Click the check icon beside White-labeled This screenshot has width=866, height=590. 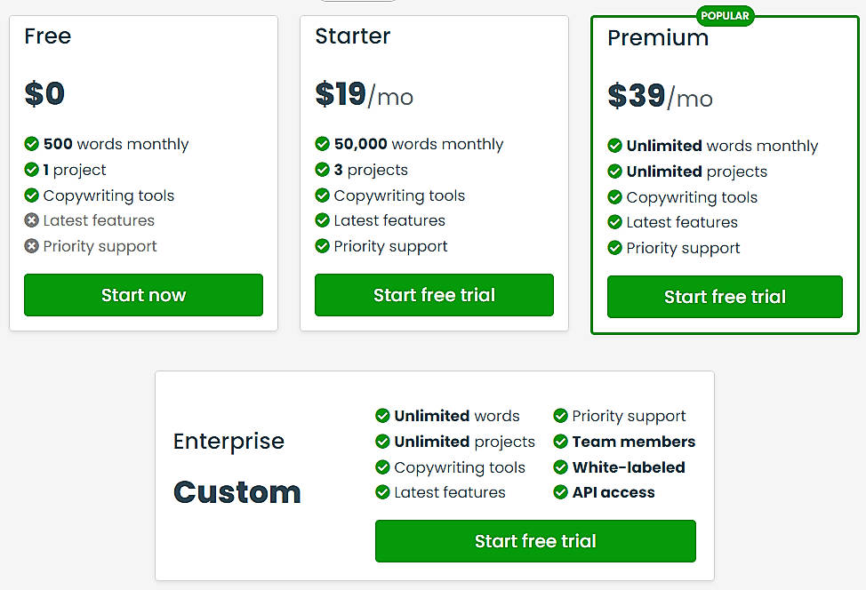561,467
